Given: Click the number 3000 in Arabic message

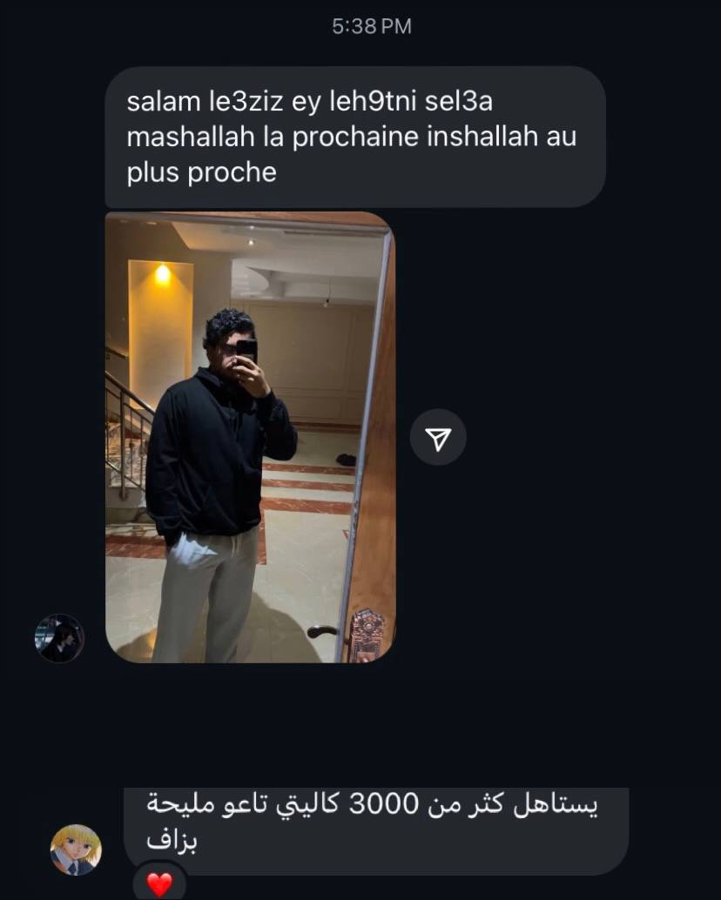Looking at the screenshot, I should [384, 804].
